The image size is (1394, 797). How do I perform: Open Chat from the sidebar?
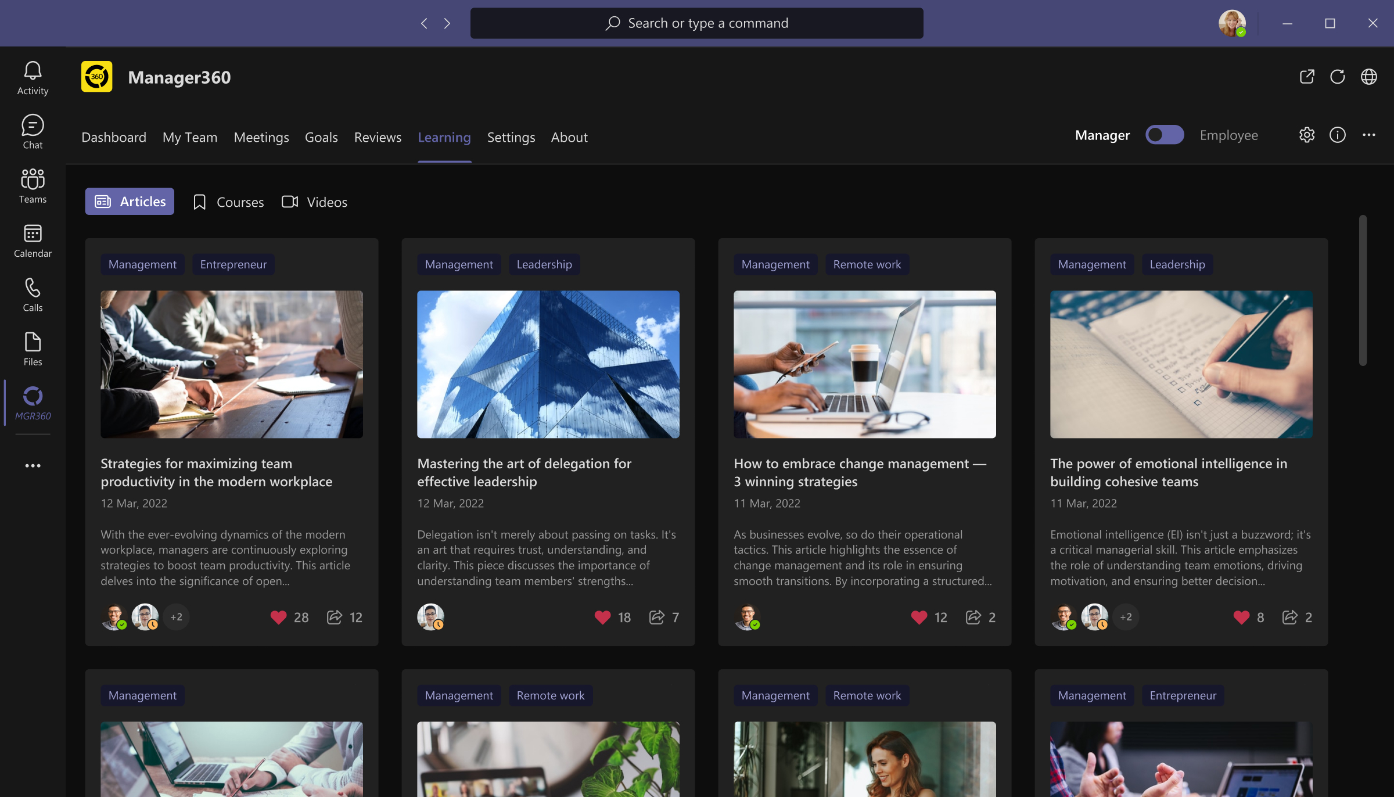pyautogui.click(x=33, y=132)
